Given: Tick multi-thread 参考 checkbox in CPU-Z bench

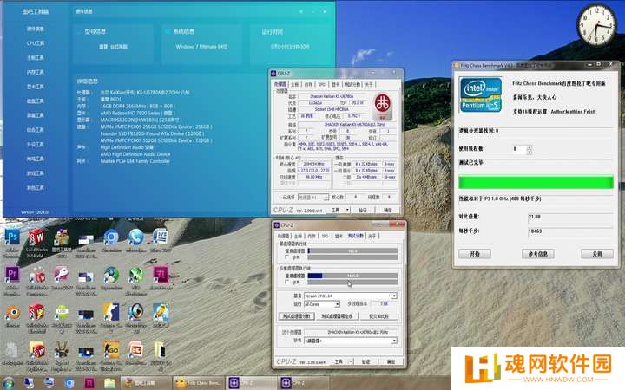Looking at the screenshot, I should tap(287, 283).
